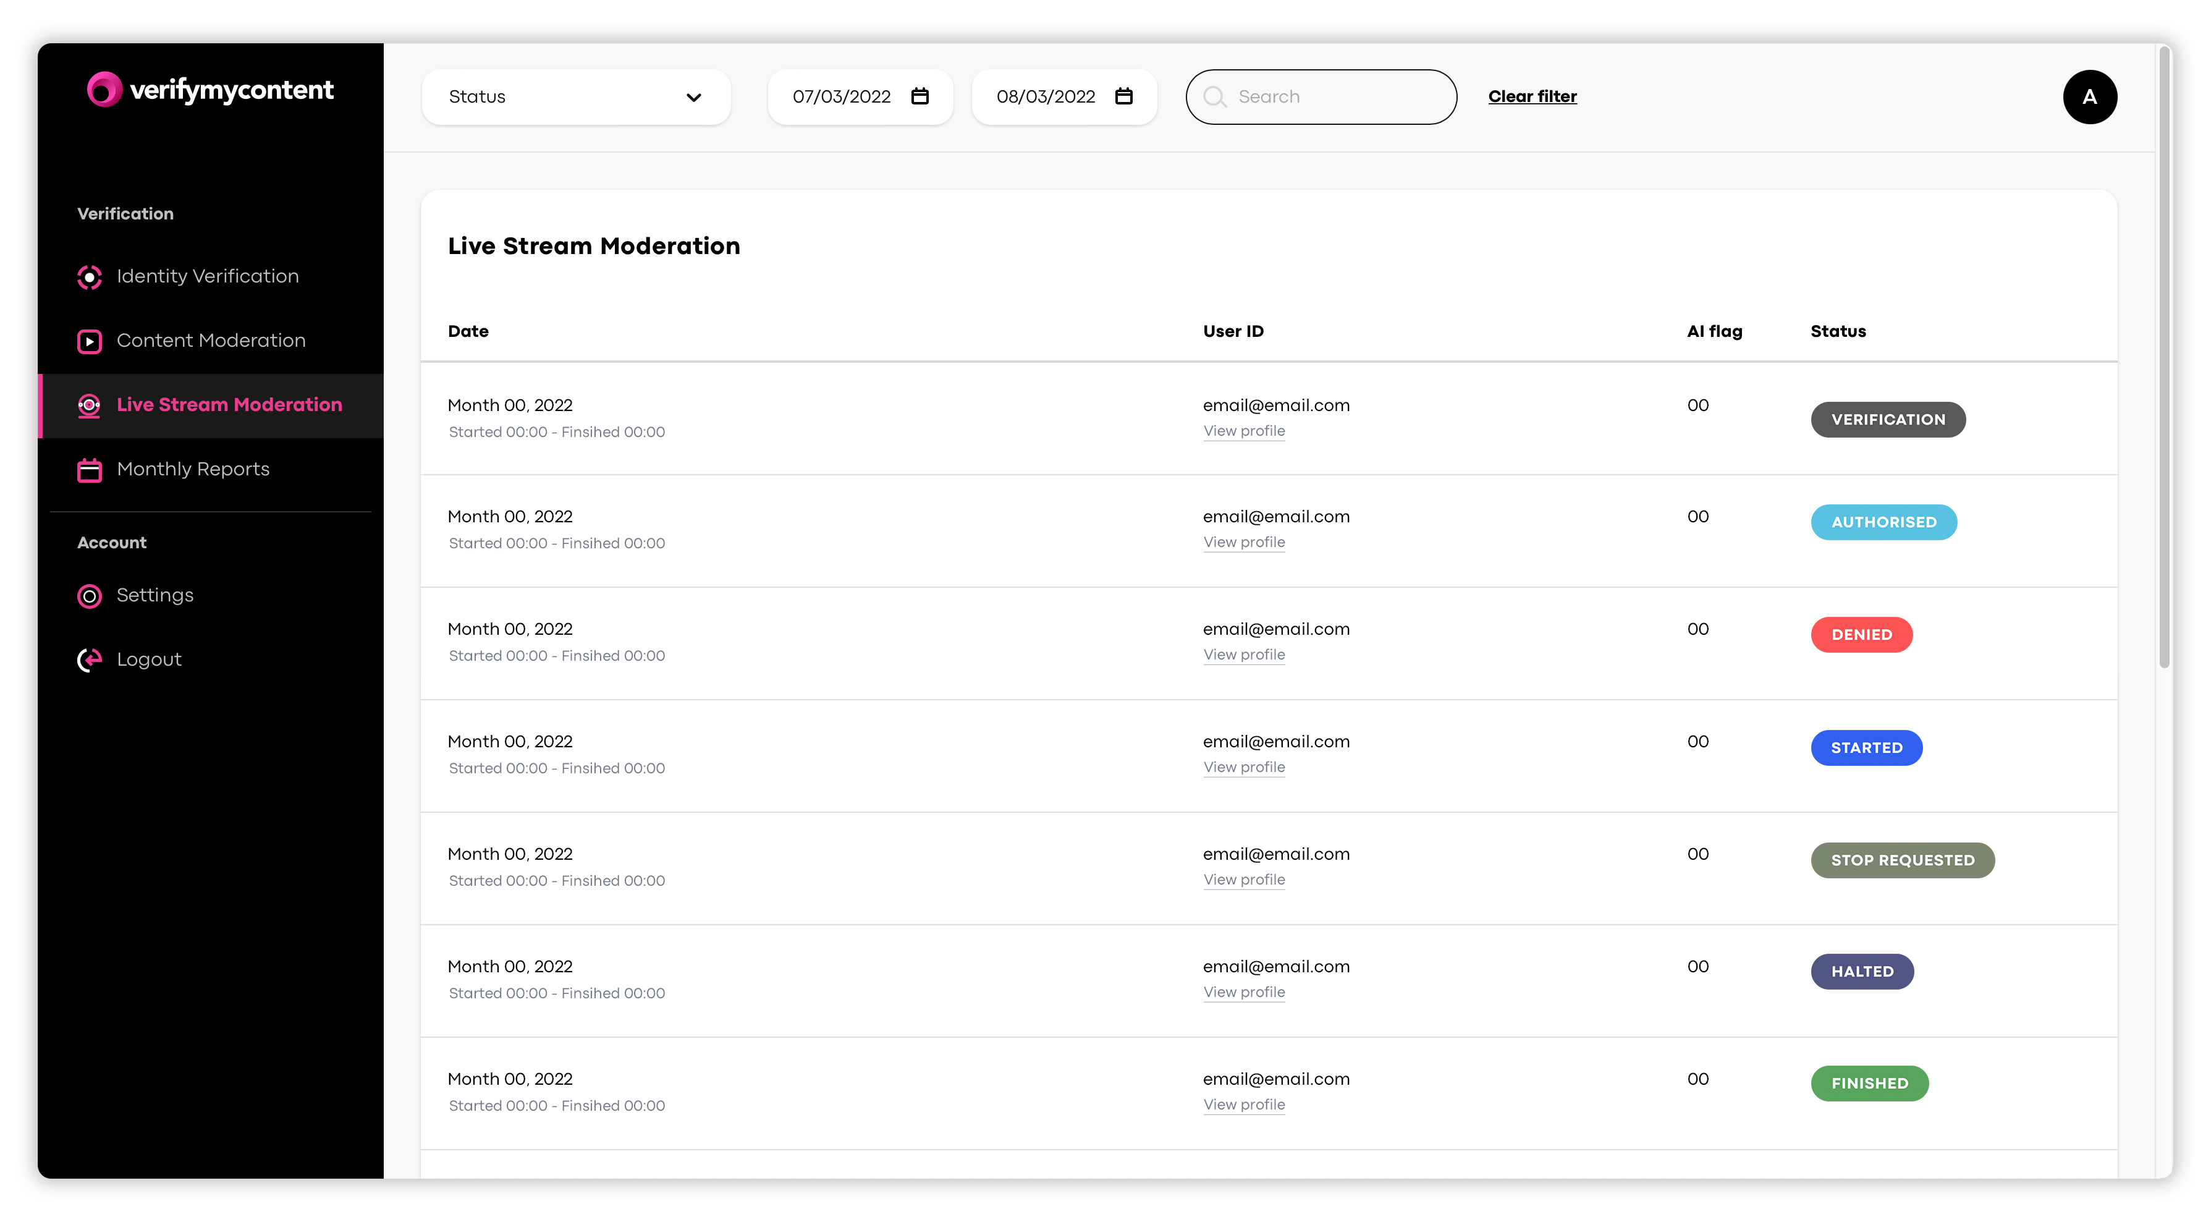The image size is (2211, 1222).
Task: Click the Live Stream Moderation webcam icon
Action: tap(89, 406)
